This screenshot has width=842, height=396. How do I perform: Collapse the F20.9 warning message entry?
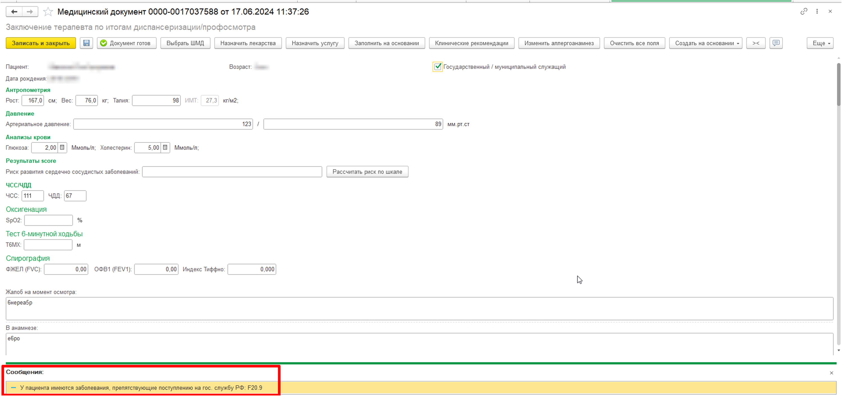click(13, 388)
